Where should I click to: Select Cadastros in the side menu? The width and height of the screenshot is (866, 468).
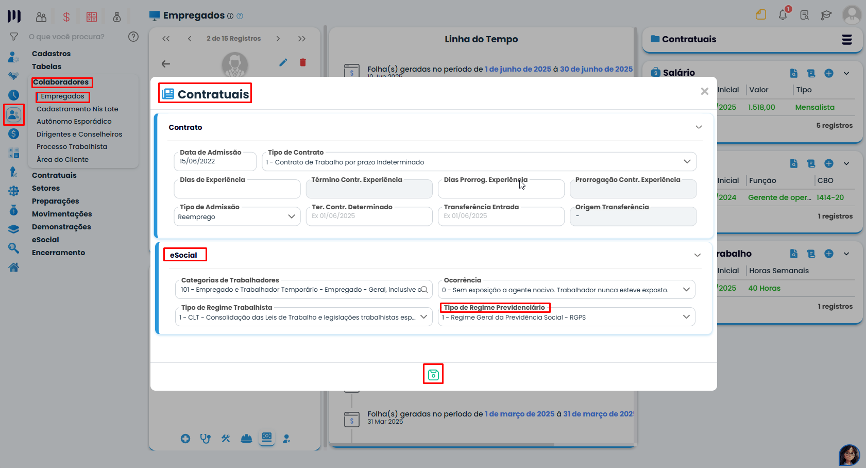point(52,54)
